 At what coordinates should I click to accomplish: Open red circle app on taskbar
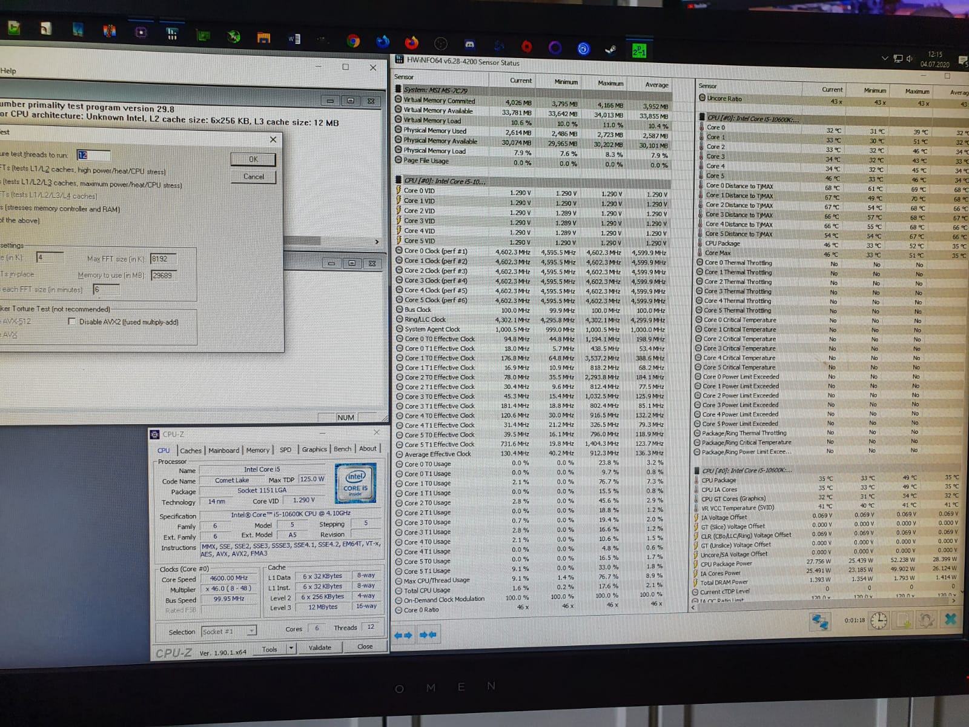526,46
